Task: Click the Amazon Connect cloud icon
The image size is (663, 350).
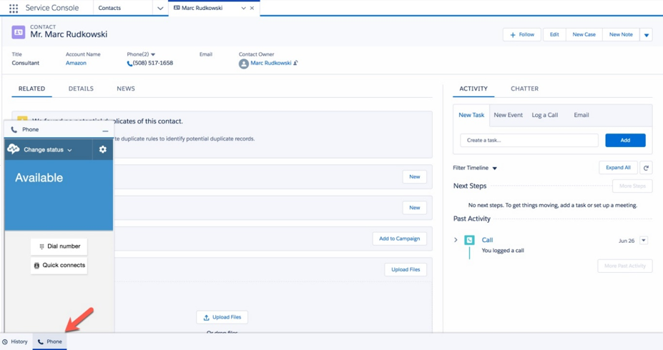Action: [x=14, y=149]
